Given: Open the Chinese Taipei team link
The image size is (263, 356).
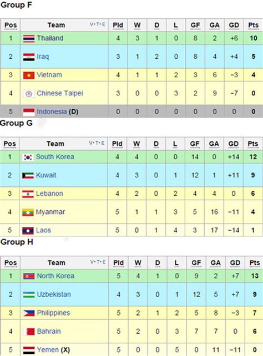Looking at the screenshot, I should [60, 93].
